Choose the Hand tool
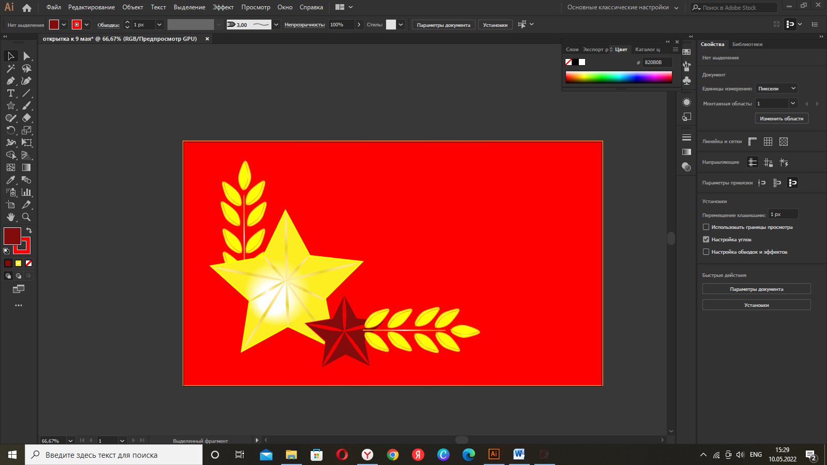Screen dimensions: 827x465 pyautogui.click(x=10, y=217)
